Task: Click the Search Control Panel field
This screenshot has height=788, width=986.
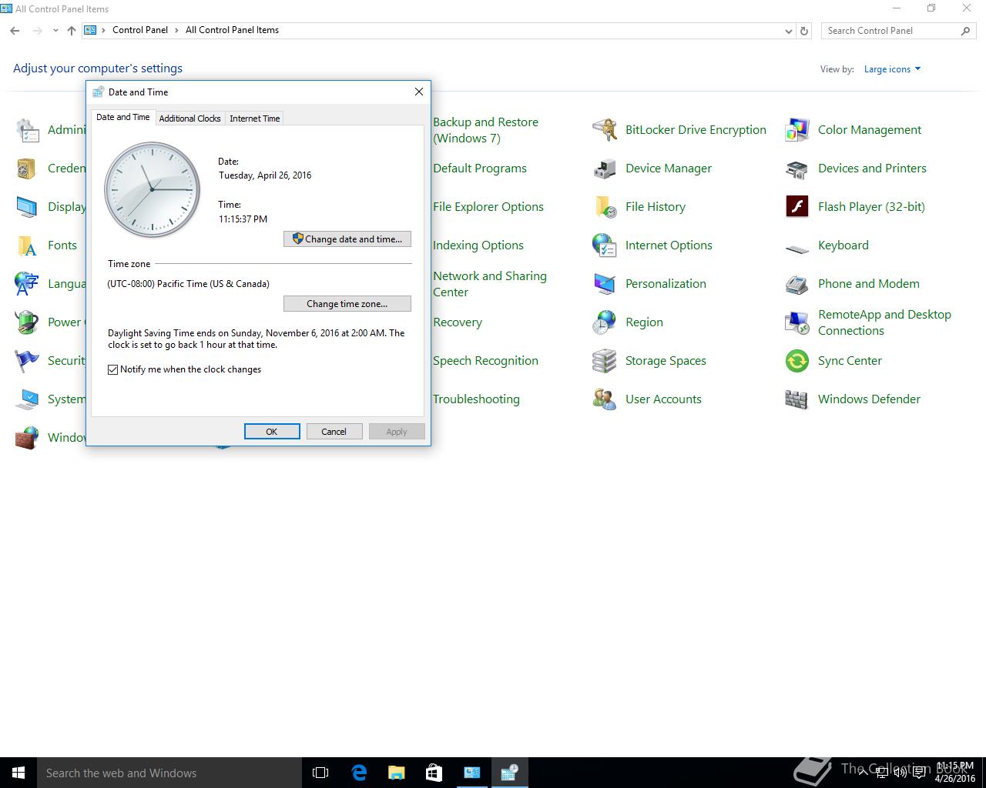Action: click(898, 31)
